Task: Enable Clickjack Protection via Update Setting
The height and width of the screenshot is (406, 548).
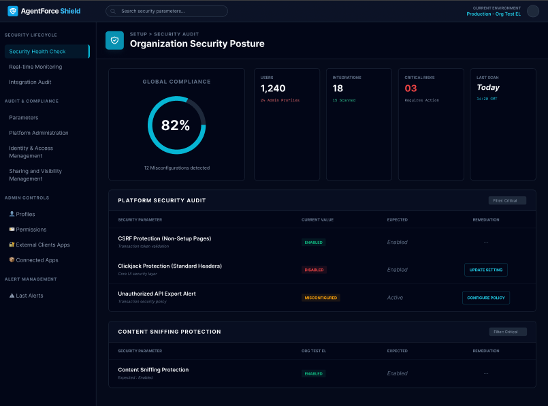Action: (x=485, y=270)
